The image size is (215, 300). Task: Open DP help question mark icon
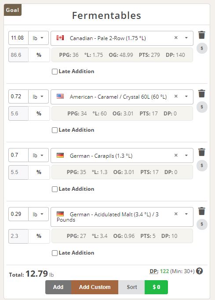199,271
